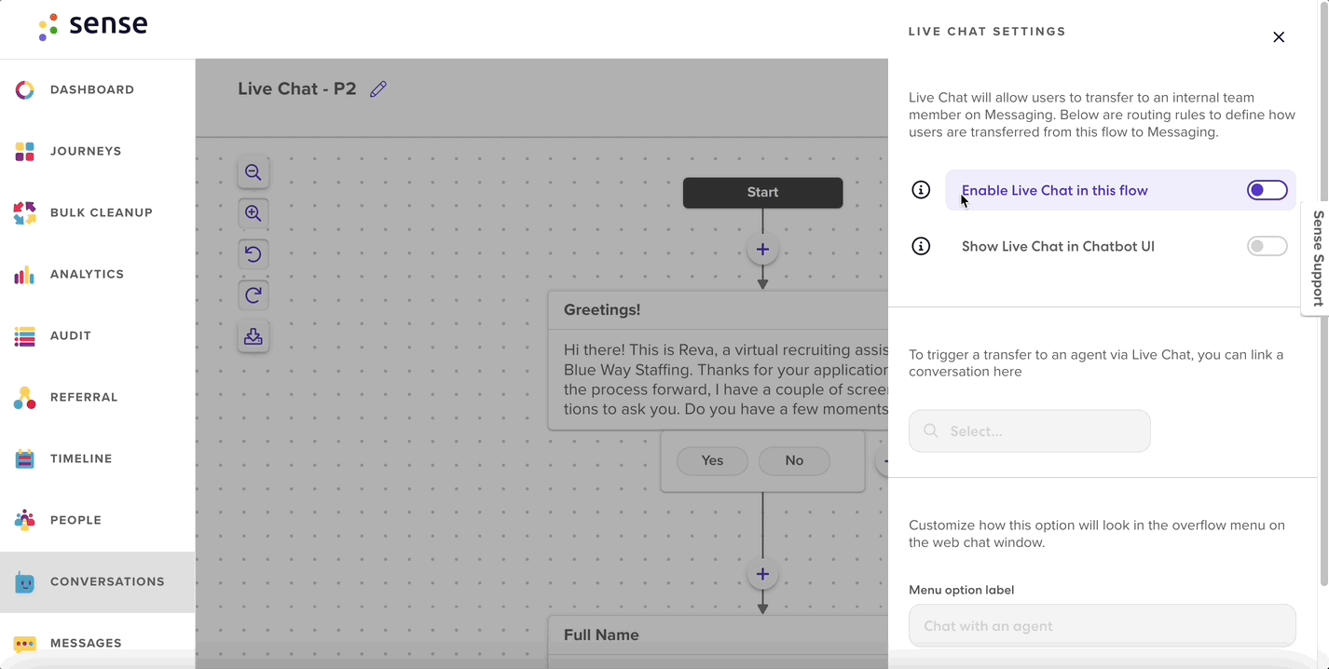Add step using plus below Start

tap(762, 249)
